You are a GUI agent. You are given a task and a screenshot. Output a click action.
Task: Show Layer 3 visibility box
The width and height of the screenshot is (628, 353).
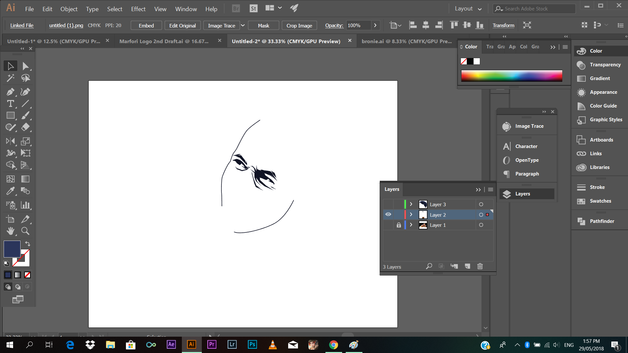[x=388, y=204]
